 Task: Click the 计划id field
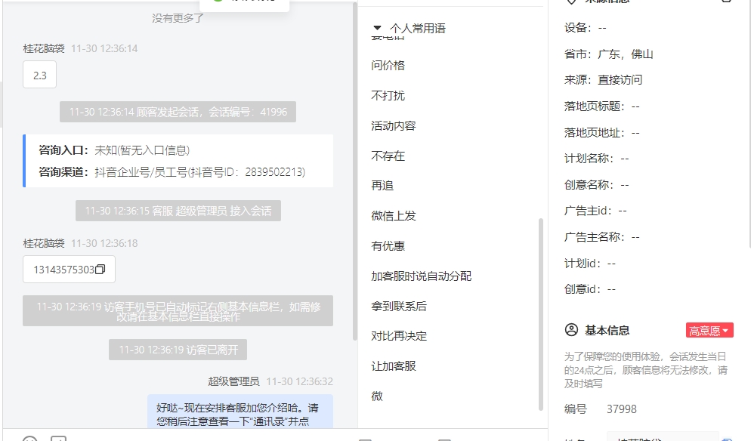click(590, 264)
